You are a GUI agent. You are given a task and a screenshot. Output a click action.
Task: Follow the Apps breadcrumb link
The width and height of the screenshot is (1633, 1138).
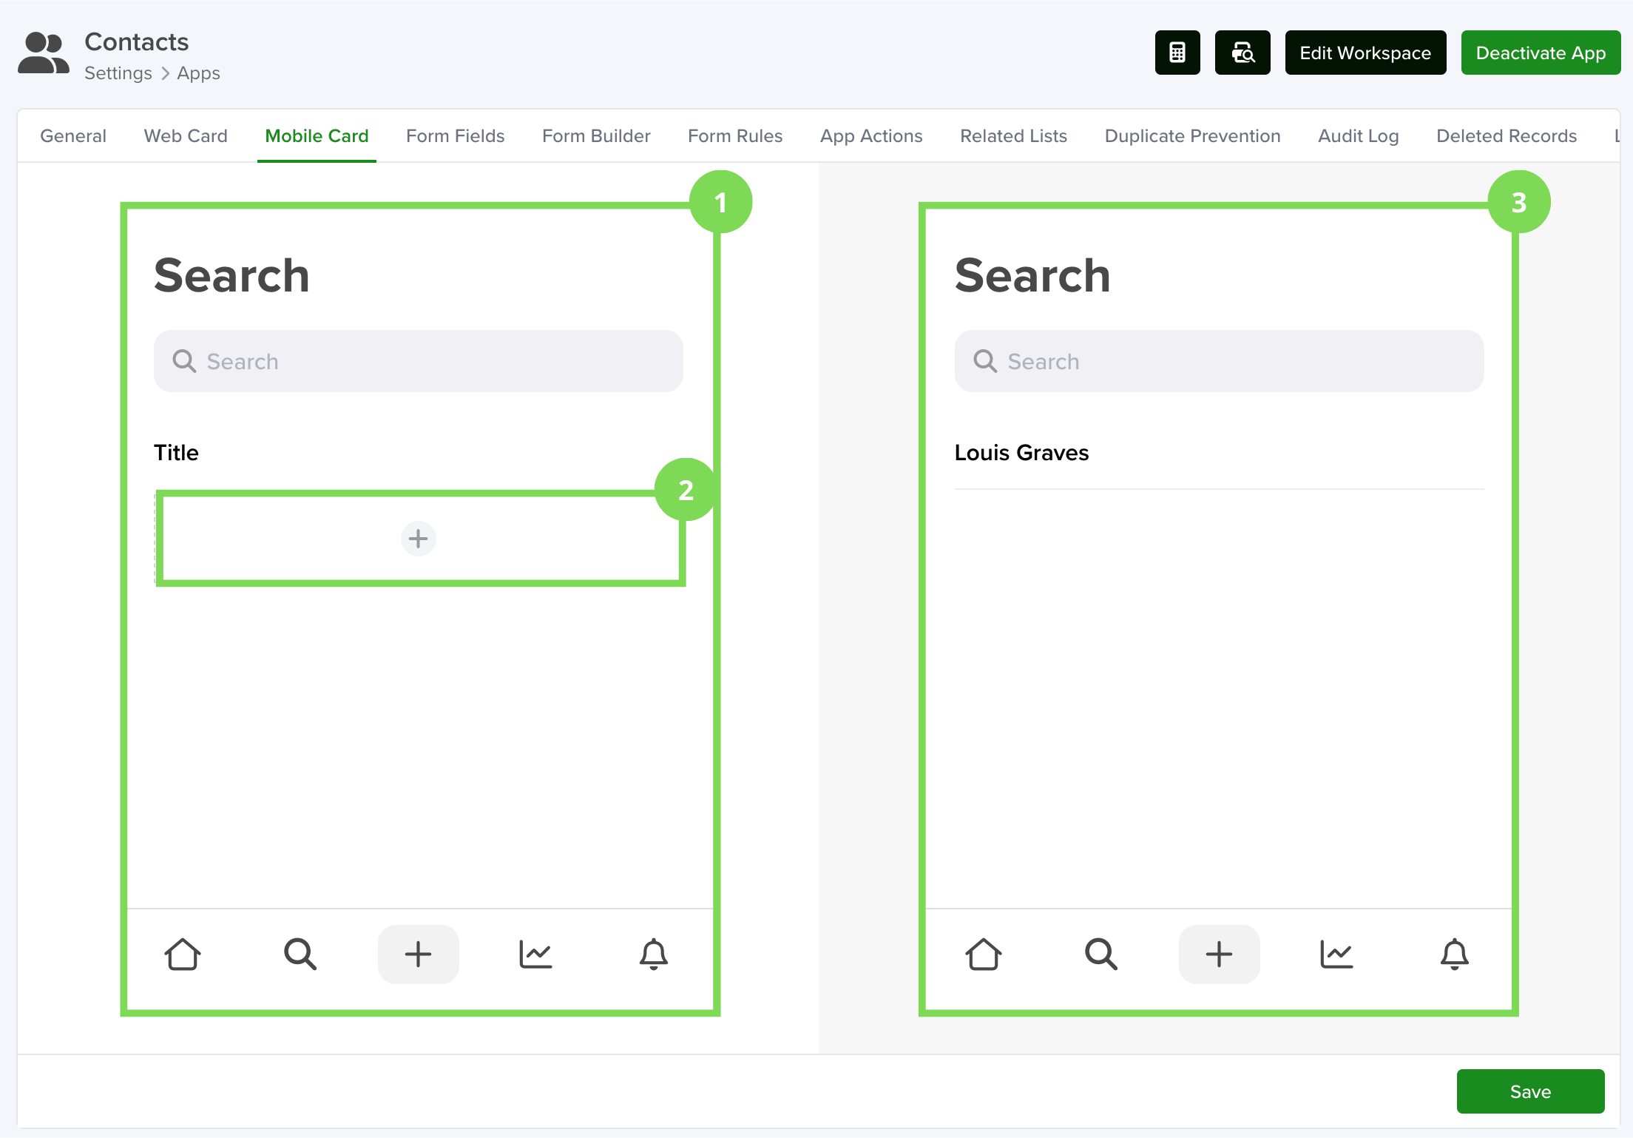tap(198, 73)
